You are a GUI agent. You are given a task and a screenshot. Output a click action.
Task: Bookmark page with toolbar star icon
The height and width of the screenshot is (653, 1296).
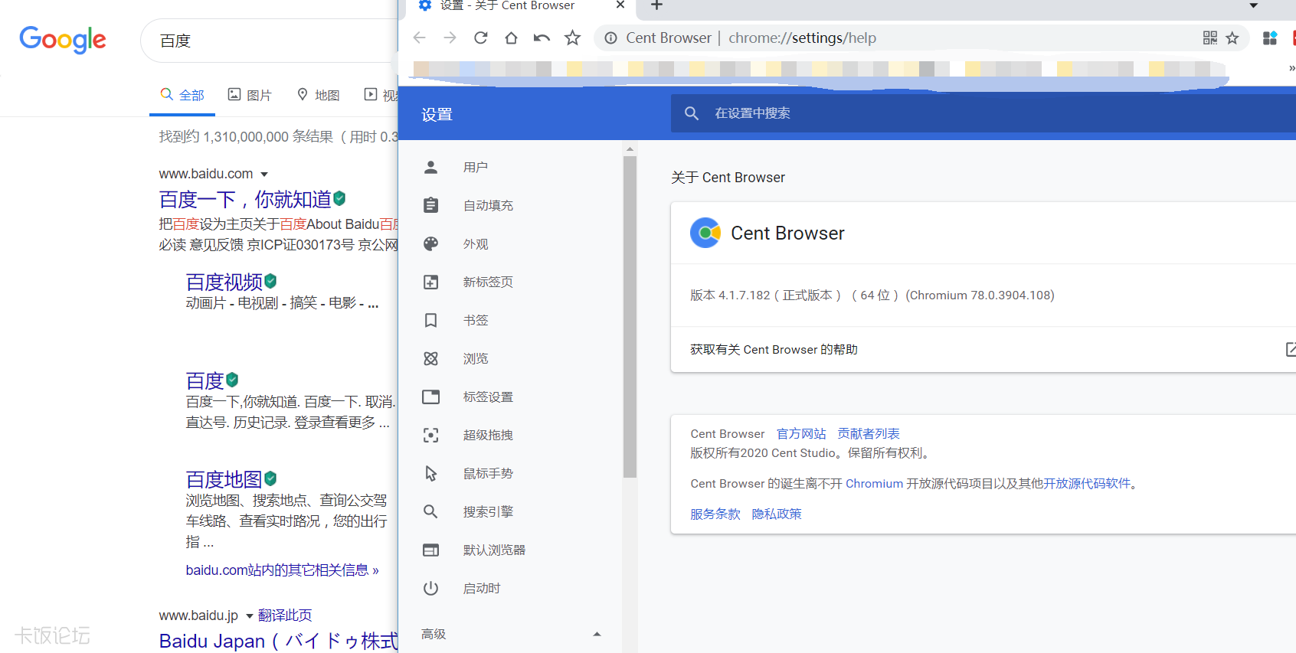pos(572,38)
